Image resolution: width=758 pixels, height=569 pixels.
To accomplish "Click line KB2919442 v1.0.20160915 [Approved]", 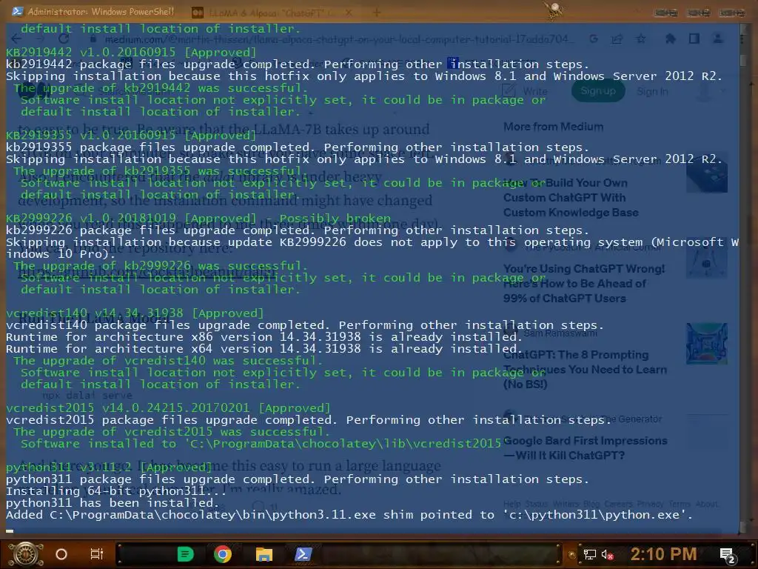I will point(131,53).
